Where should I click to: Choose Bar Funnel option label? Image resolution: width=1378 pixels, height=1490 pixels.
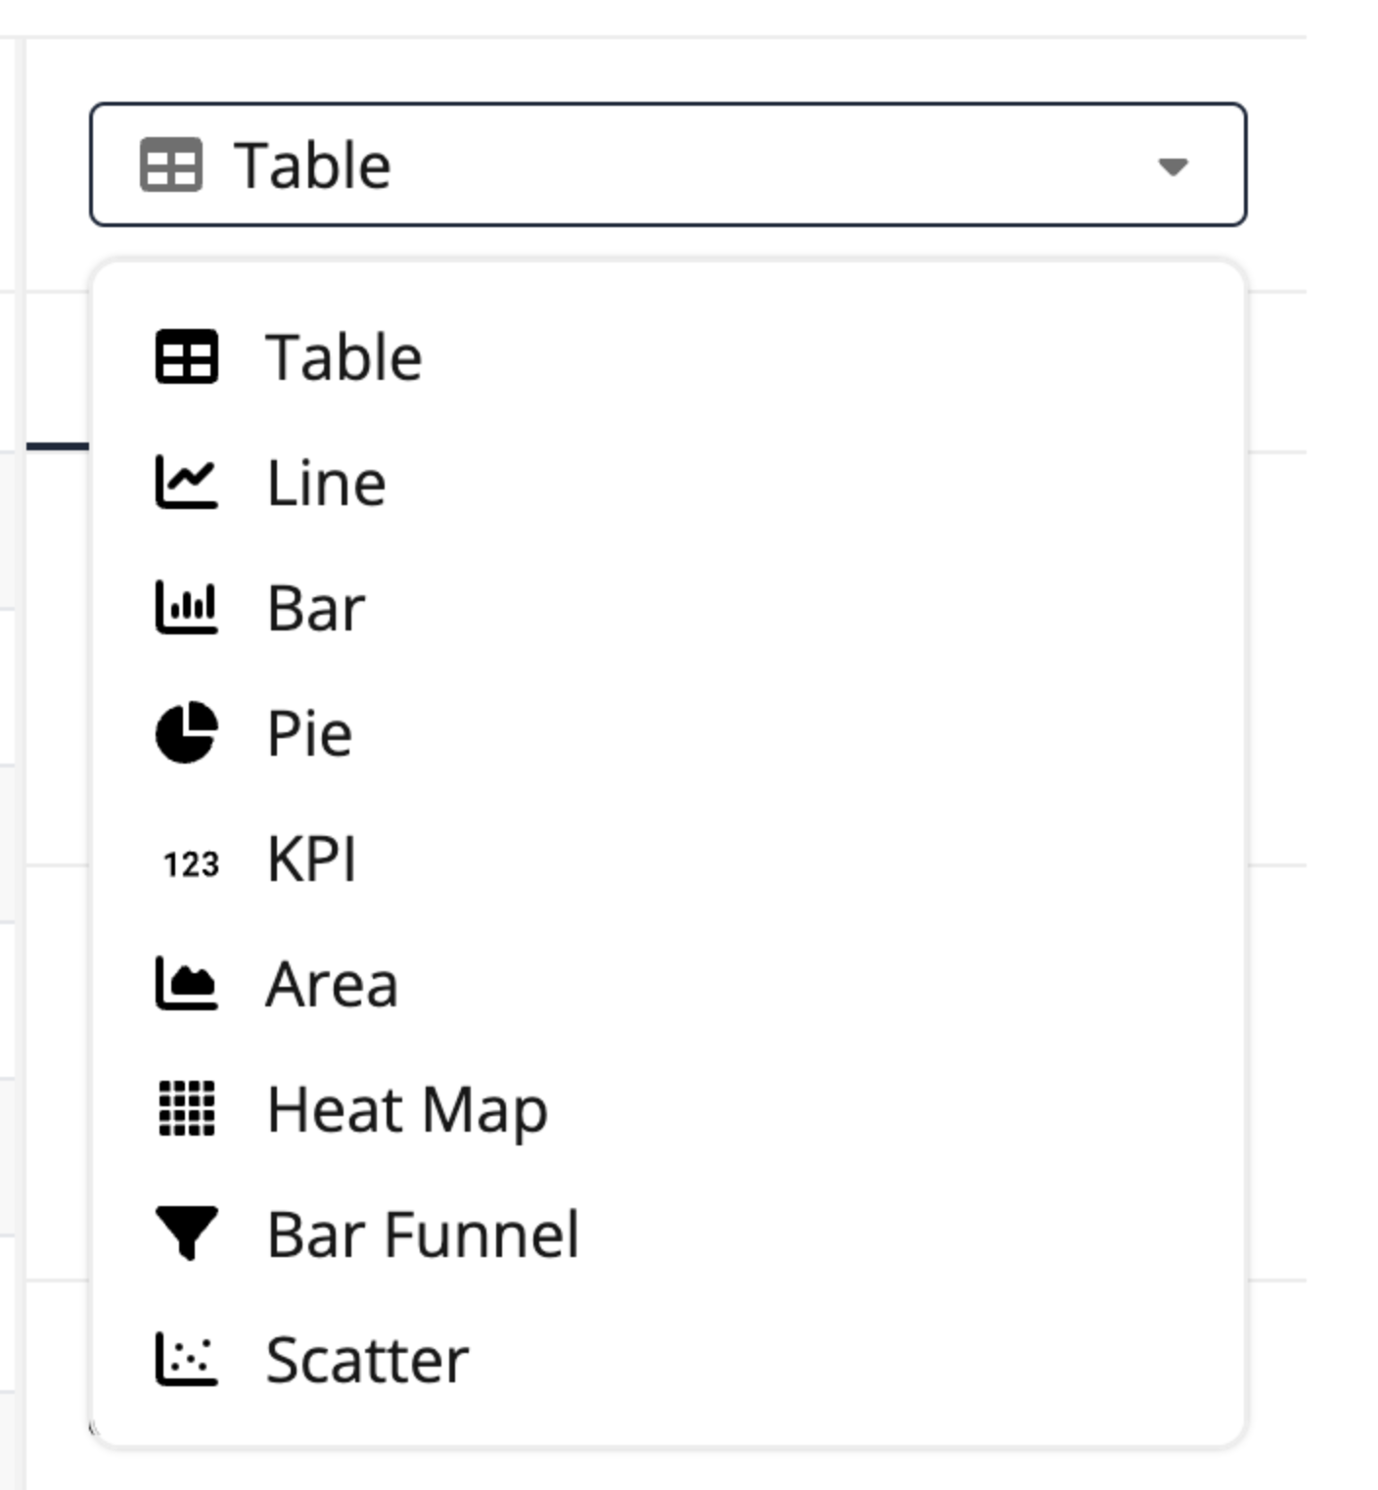423,1234
